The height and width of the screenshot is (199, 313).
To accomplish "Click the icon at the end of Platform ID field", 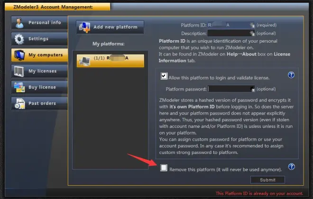I will (252, 25).
